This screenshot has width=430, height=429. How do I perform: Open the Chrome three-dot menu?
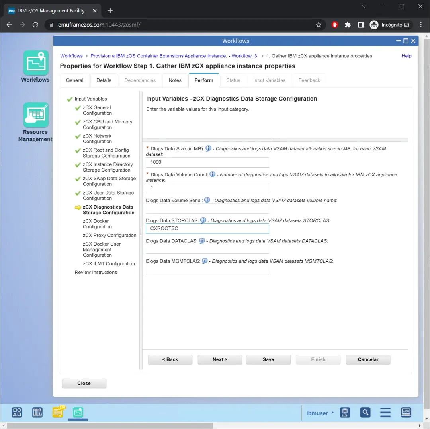[x=421, y=25]
